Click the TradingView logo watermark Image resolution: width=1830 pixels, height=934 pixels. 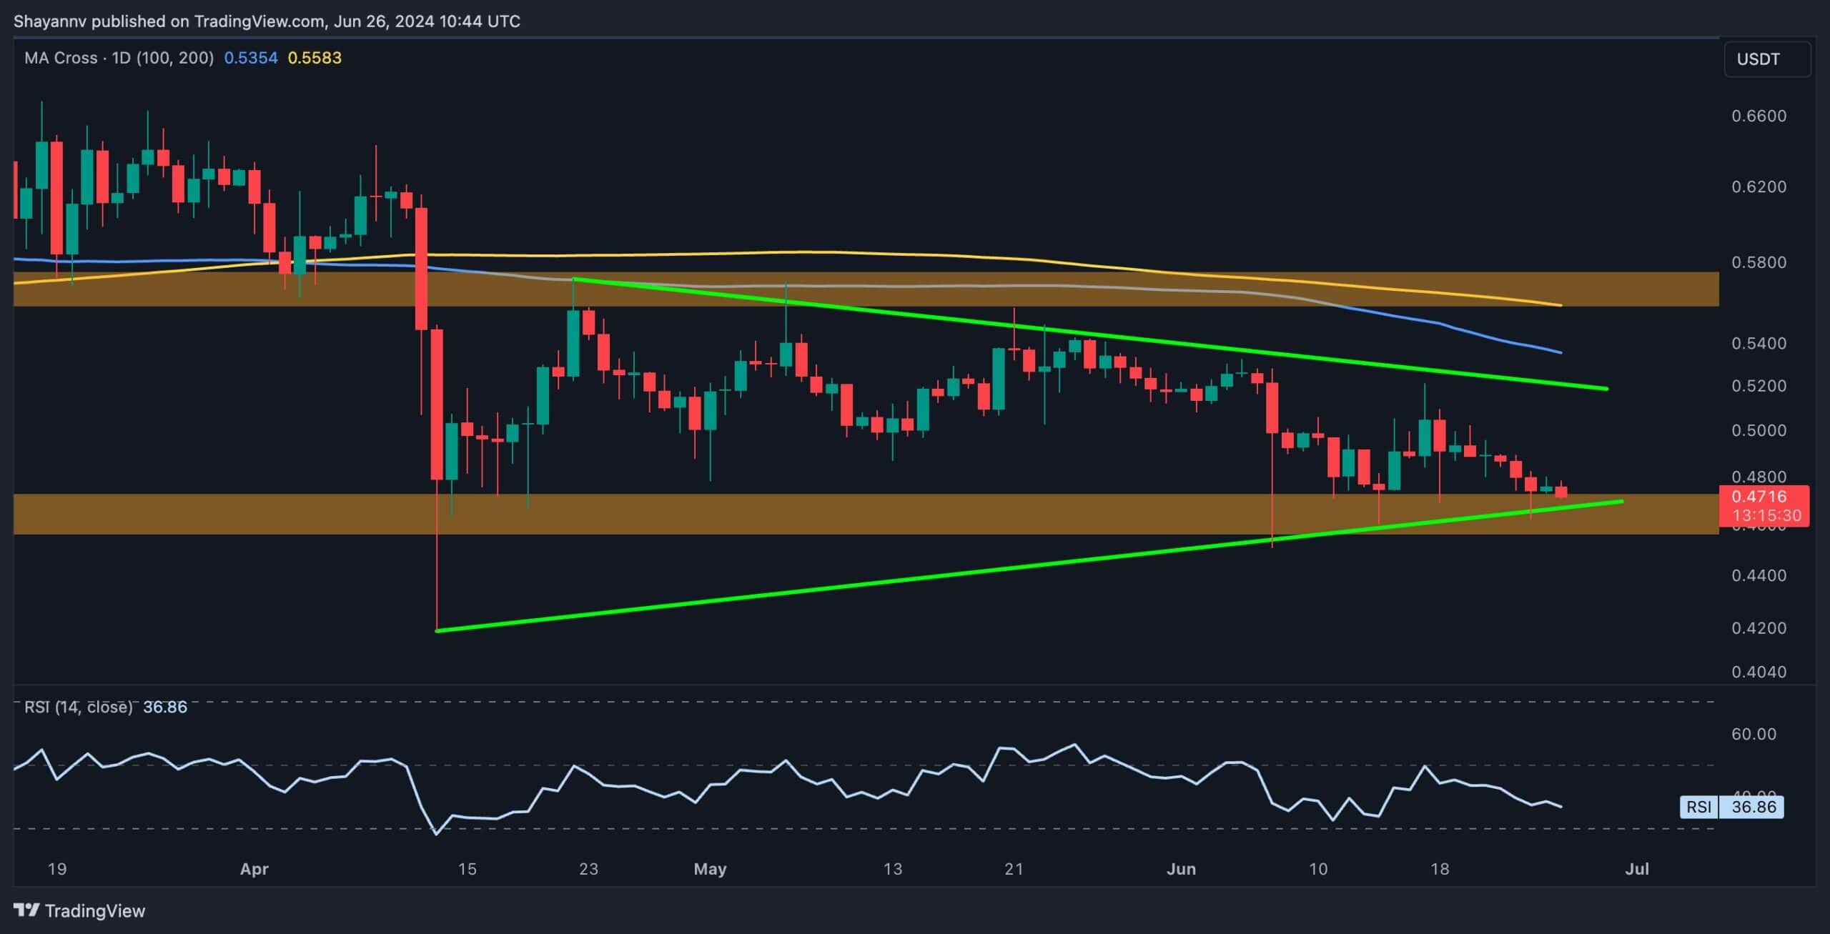[x=79, y=910]
